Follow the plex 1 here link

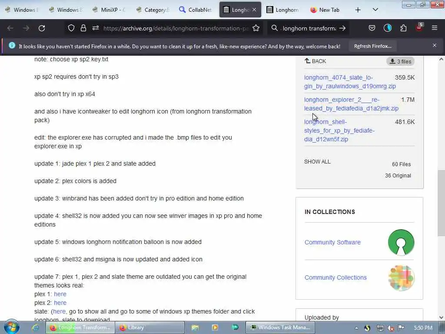[60, 294]
